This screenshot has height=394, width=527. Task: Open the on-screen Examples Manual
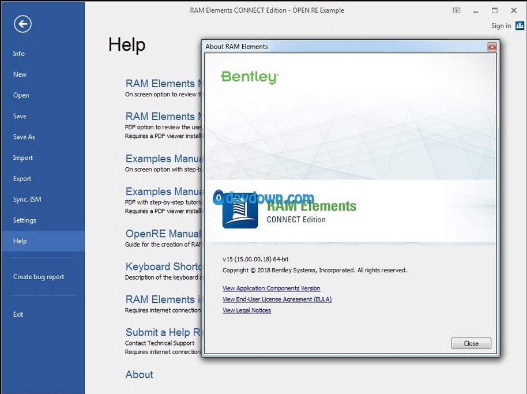tap(163, 158)
